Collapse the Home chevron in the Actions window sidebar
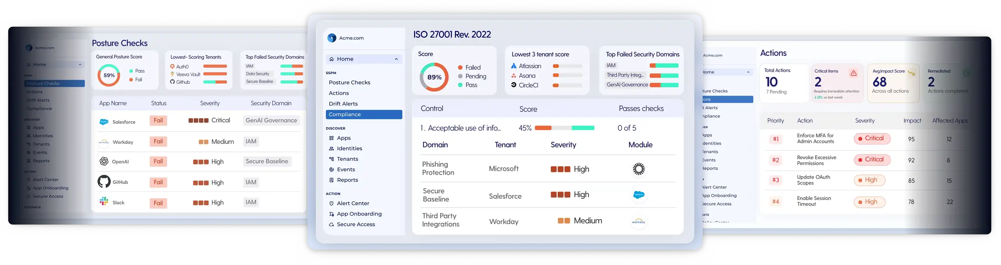The image size is (1001, 265). 748,72
